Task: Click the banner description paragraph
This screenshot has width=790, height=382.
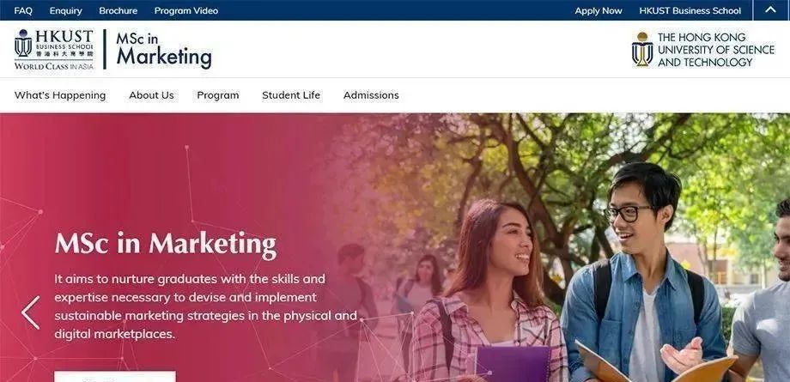Action: point(205,306)
